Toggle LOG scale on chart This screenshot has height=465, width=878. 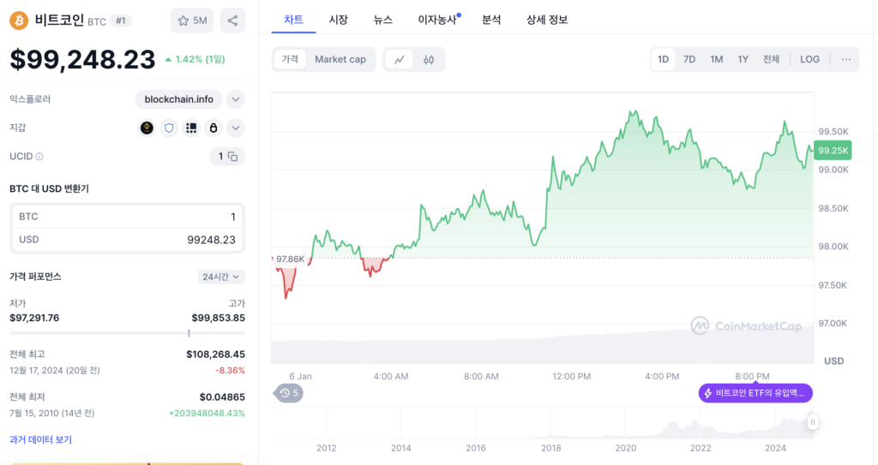[809, 59]
